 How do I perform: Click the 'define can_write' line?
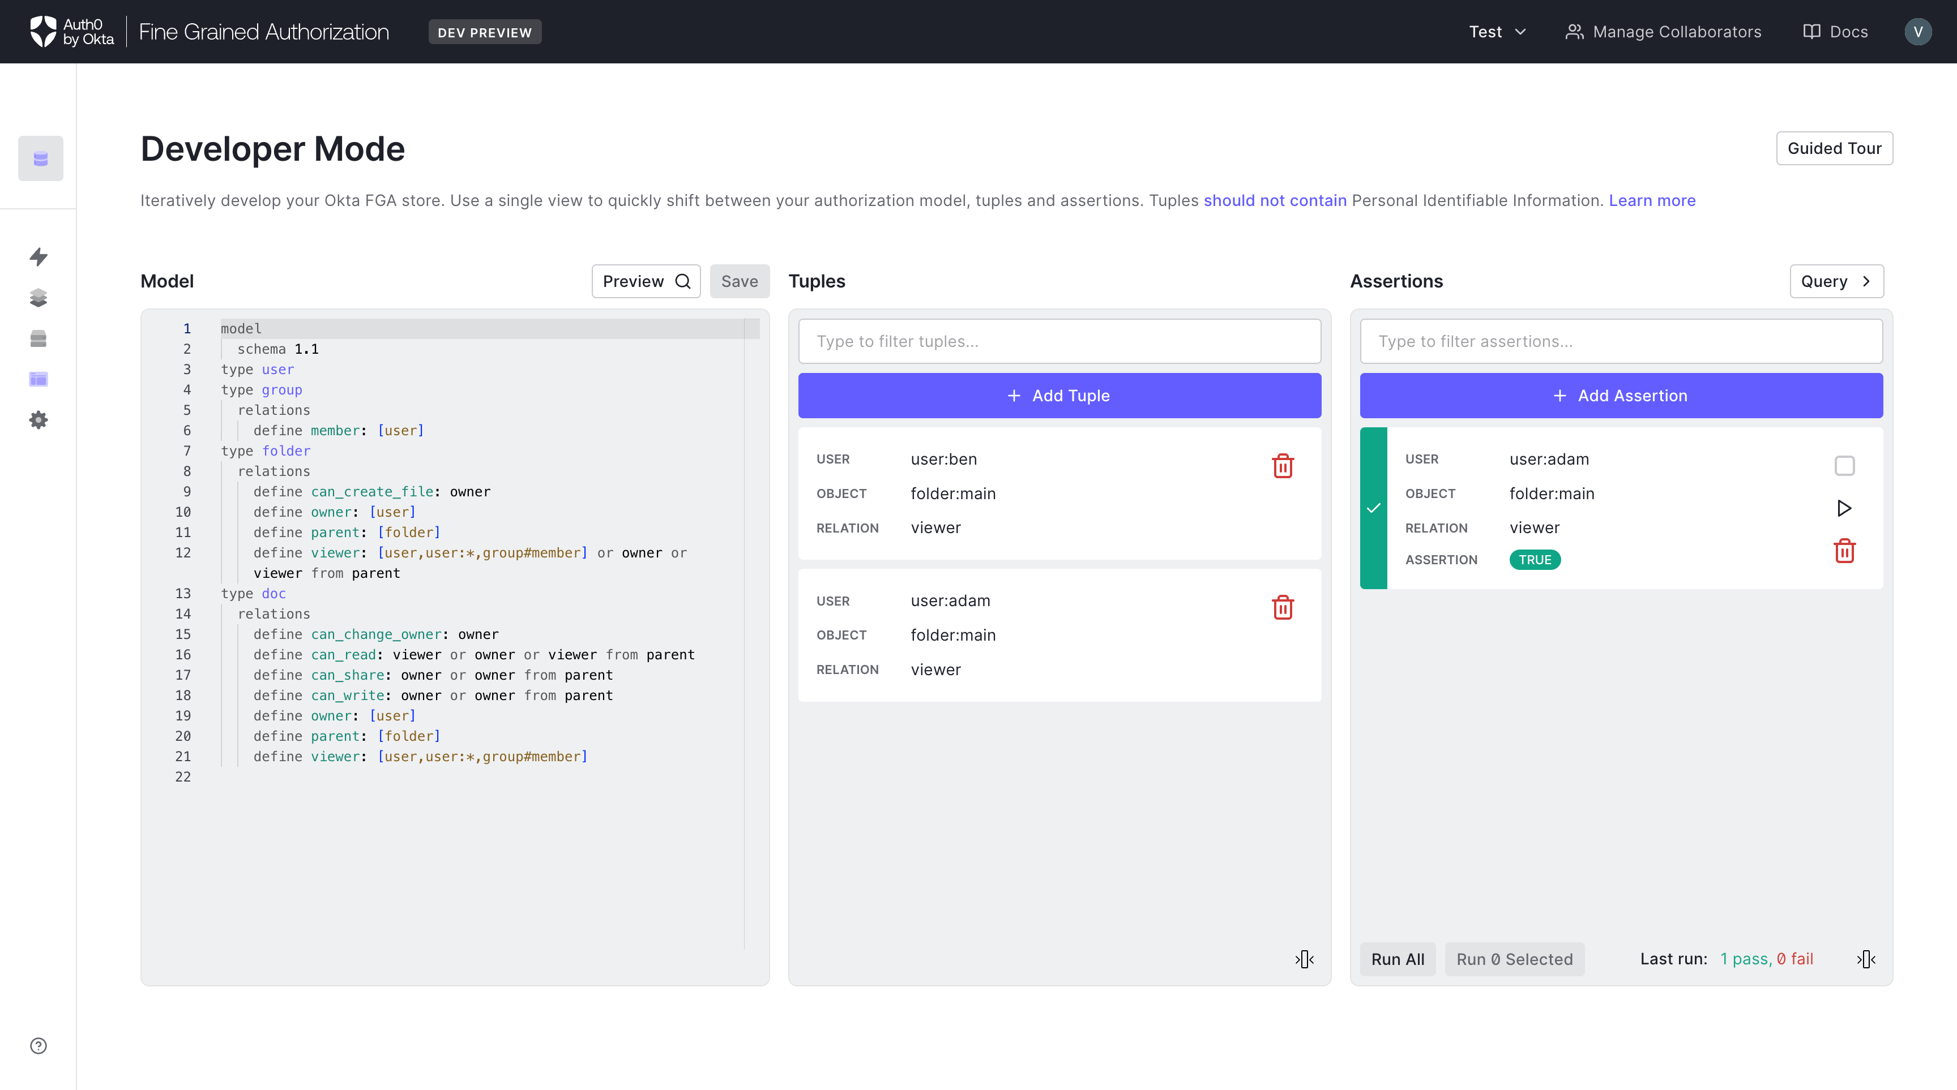(433, 696)
